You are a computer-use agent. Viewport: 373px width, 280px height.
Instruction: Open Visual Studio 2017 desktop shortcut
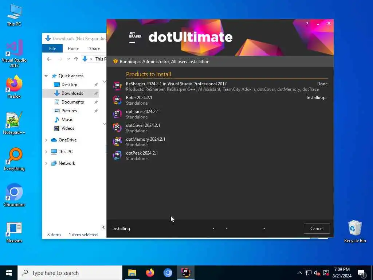[x=14, y=54]
